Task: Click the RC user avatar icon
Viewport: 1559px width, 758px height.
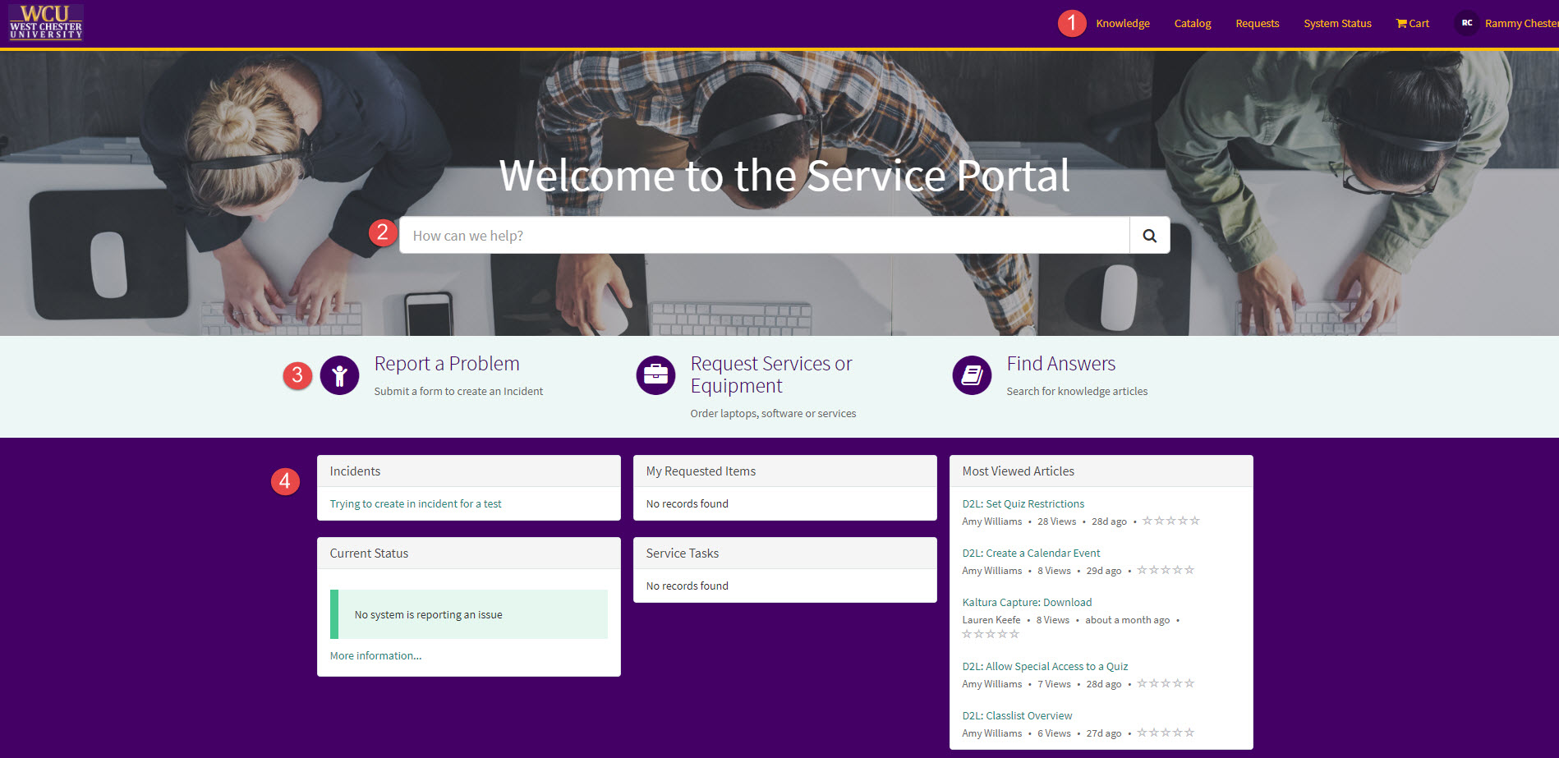Action: coord(1466,22)
